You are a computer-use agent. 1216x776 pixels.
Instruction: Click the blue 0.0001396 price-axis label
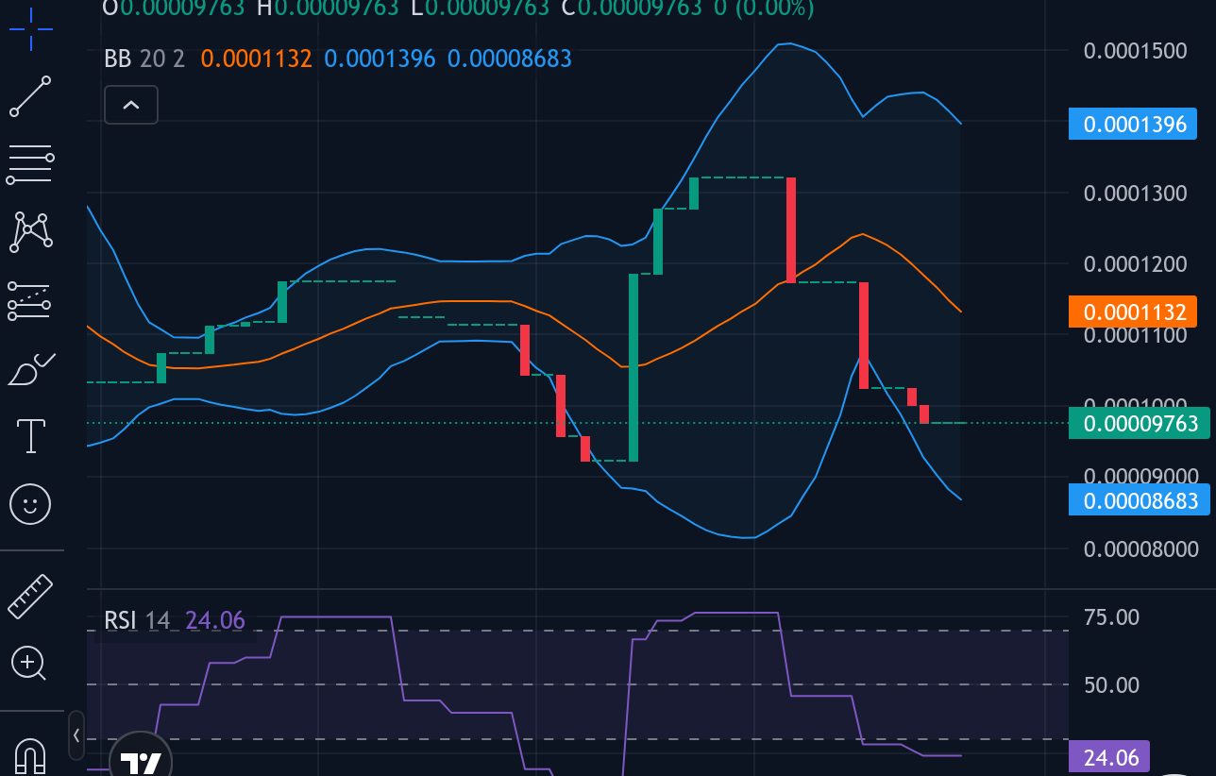pos(1133,124)
